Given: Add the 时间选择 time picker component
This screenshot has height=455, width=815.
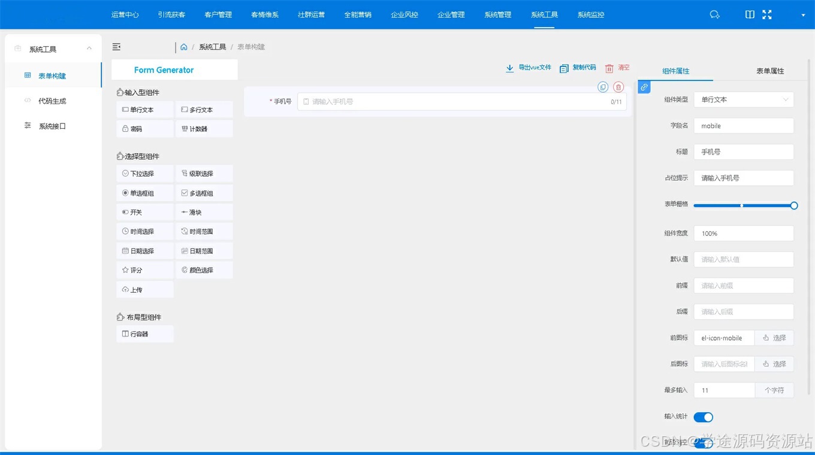Looking at the screenshot, I should point(145,232).
